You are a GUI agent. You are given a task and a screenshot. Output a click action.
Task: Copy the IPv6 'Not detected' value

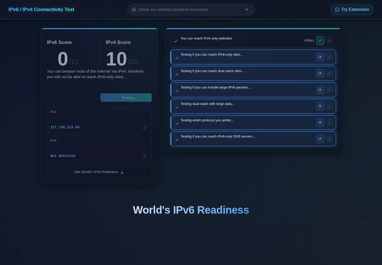145,156
